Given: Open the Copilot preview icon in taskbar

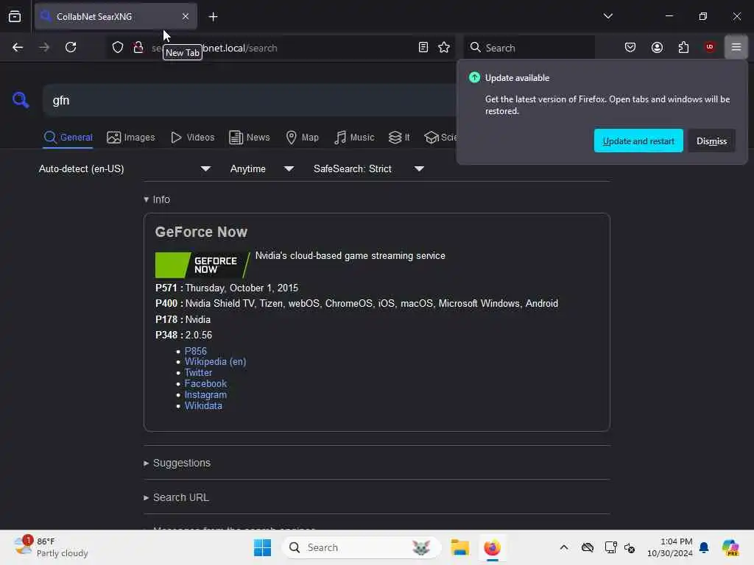Looking at the screenshot, I should point(730,547).
